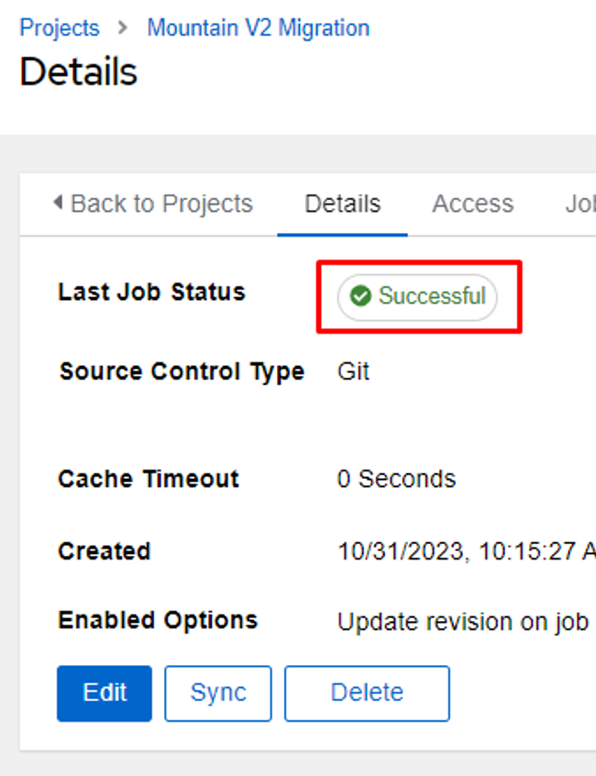The width and height of the screenshot is (596, 776).
Task: Open the Mountain V2 Migration breadcrumb link
Action: (x=259, y=28)
